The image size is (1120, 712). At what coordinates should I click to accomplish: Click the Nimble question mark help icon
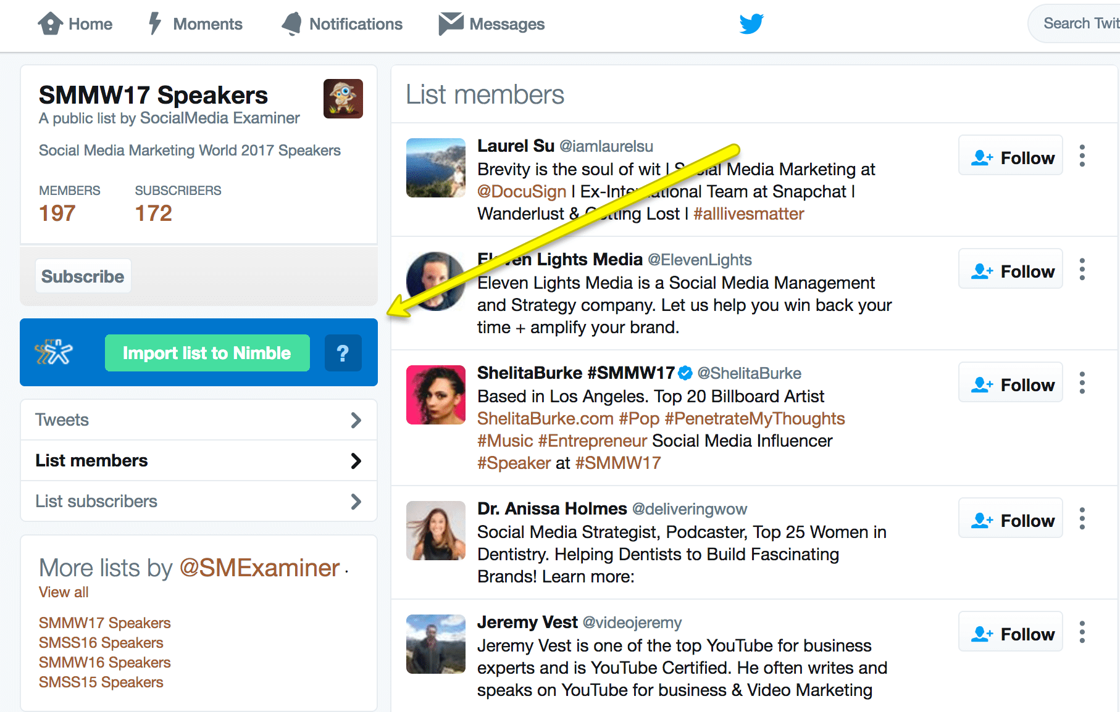coord(343,353)
